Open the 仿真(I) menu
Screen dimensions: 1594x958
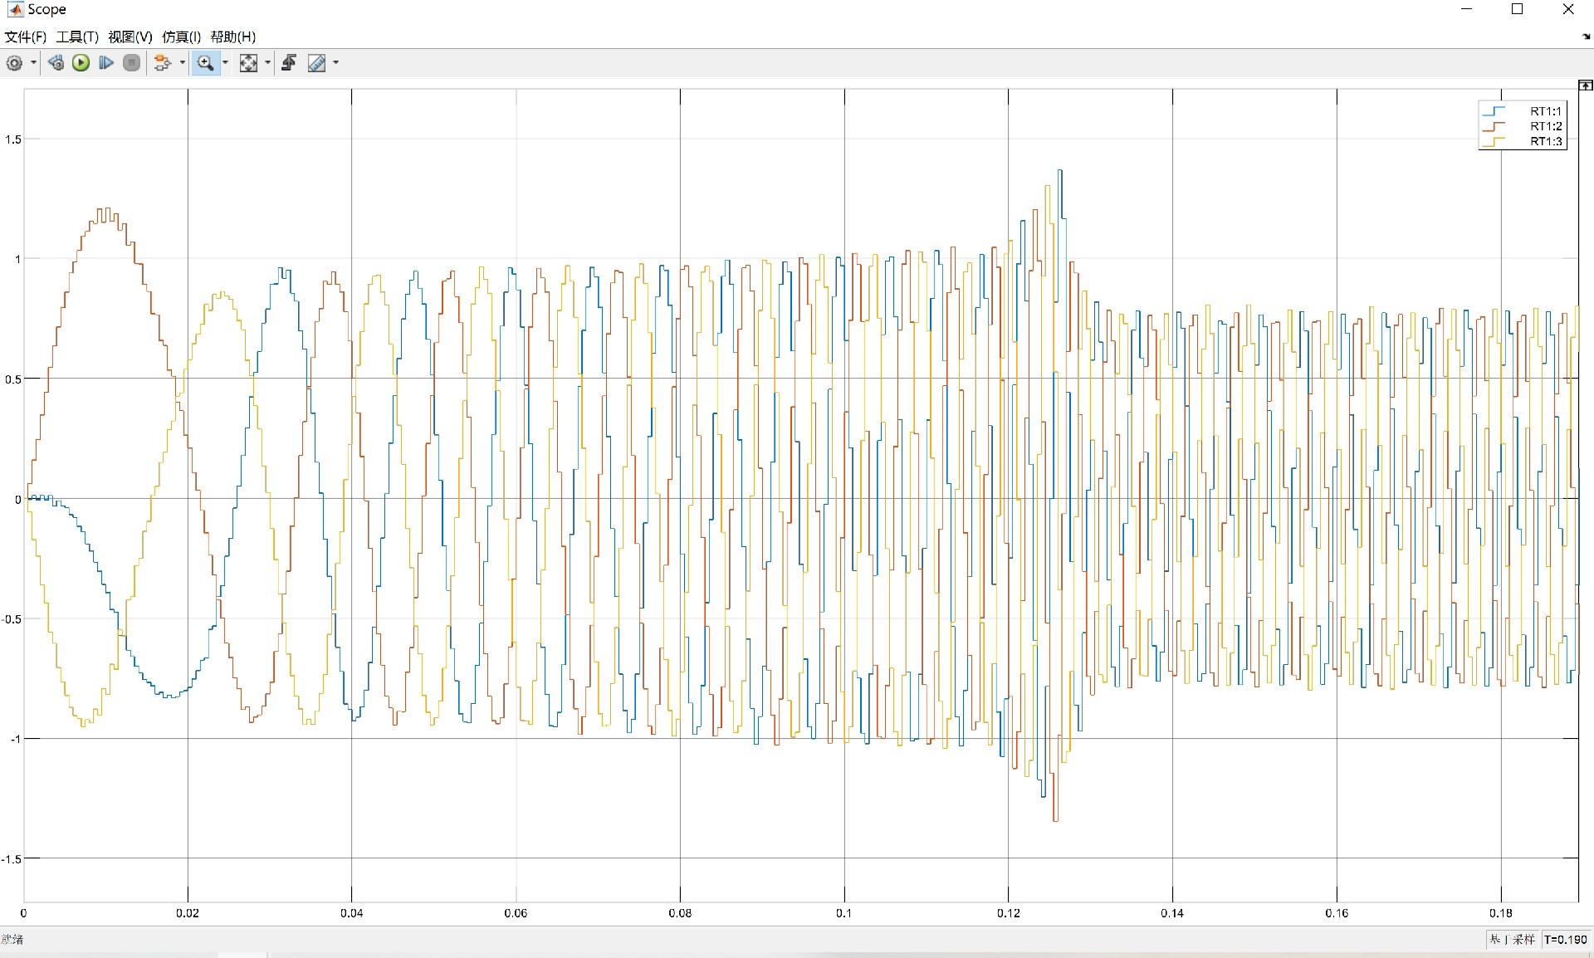(x=182, y=37)
